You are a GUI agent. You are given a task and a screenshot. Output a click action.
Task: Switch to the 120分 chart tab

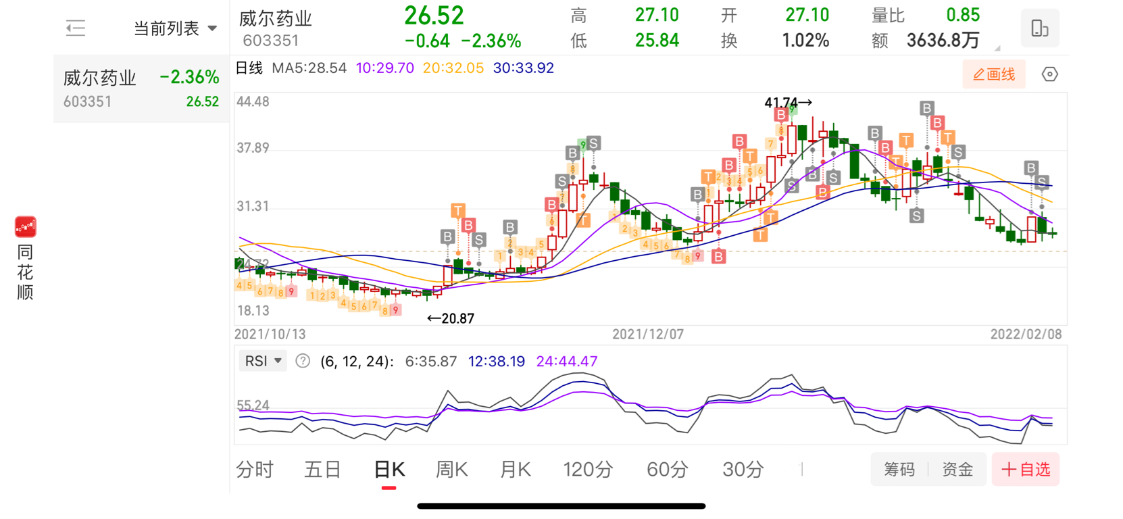588,469
